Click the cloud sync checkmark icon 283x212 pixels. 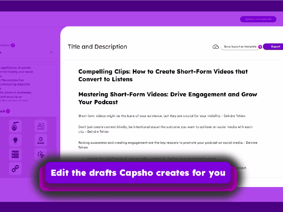[x=216, y=47]
